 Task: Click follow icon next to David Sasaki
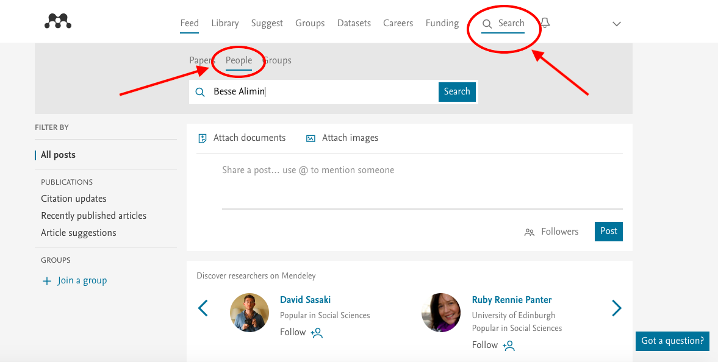pyautogui.click(x=317, y=333)
